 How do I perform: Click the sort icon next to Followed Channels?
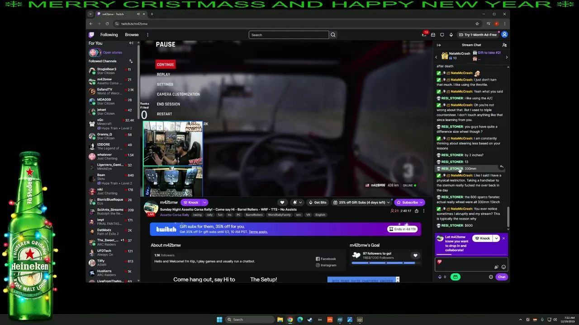(131, 61)
